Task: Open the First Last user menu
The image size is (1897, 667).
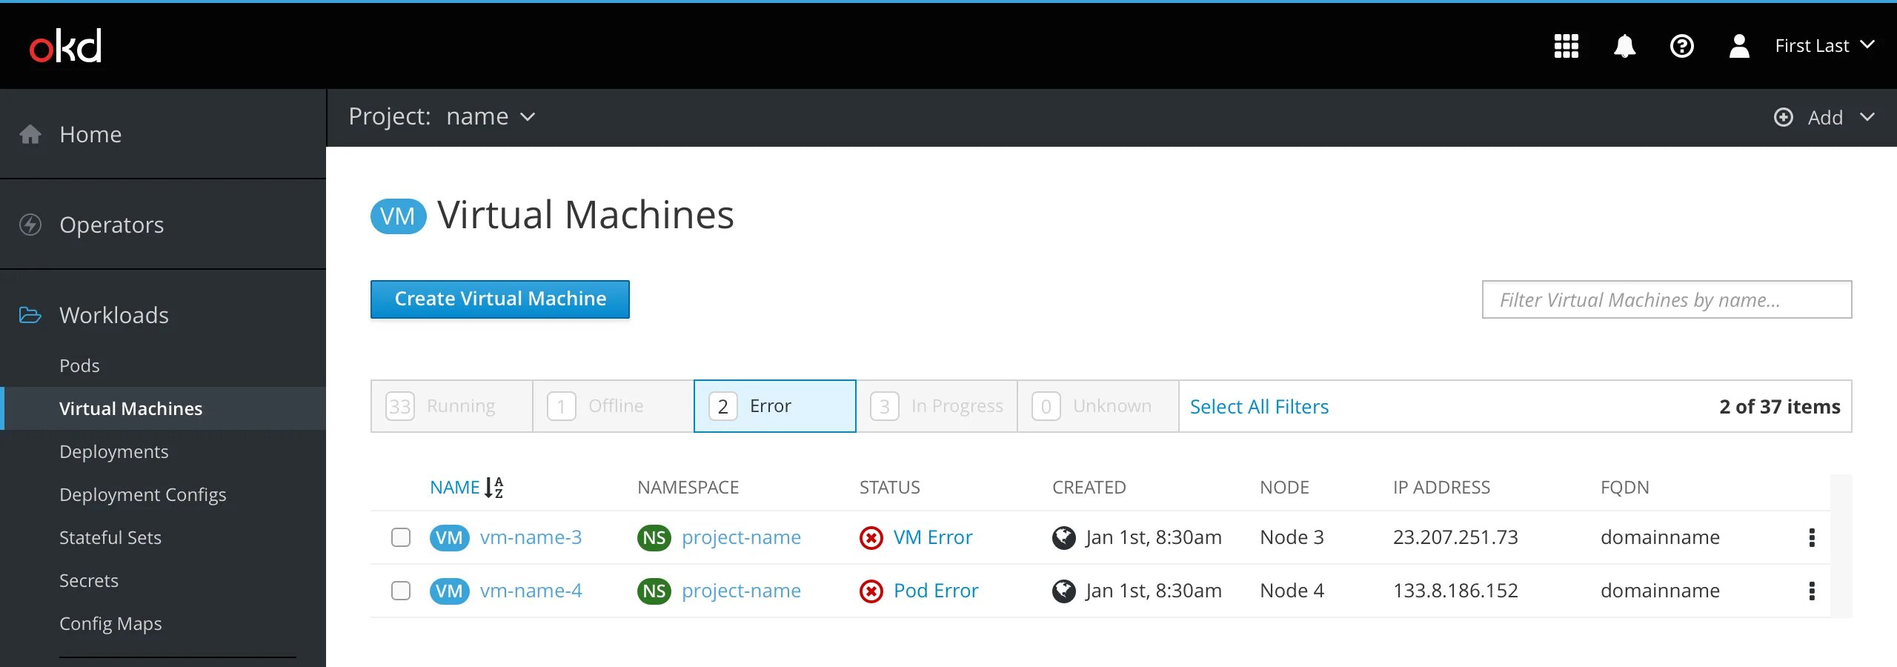Action: coord(1825,46)
